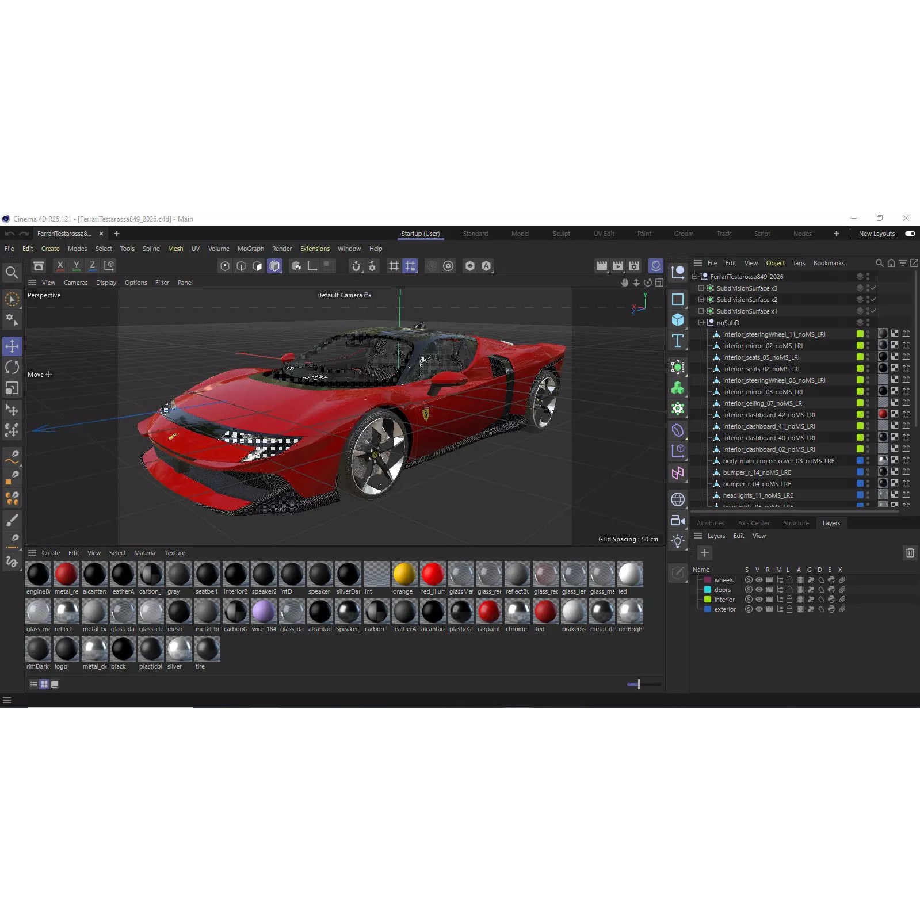Toggle X axis lock icon

(x=60, y=265)
